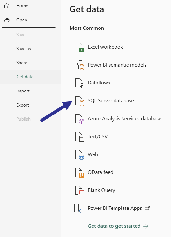The height and width of the screenshot is (237, 171).
Task: Start a Blank Query
Action: click(101, 190)
